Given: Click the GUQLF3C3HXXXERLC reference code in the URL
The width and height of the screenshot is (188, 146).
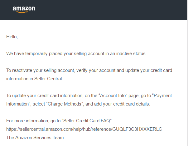Looking at the screenshot, I should click(137, 129).
